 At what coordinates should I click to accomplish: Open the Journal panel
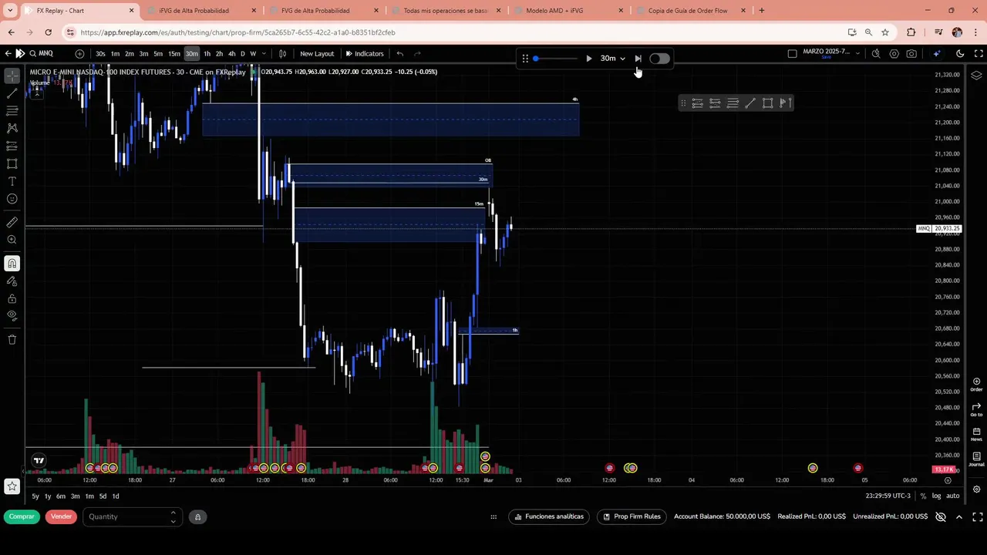(x=976, y=459)
